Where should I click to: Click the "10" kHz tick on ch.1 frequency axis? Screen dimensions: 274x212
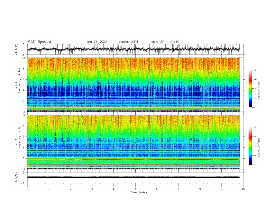pyautogui.click(x=24, y=58)
